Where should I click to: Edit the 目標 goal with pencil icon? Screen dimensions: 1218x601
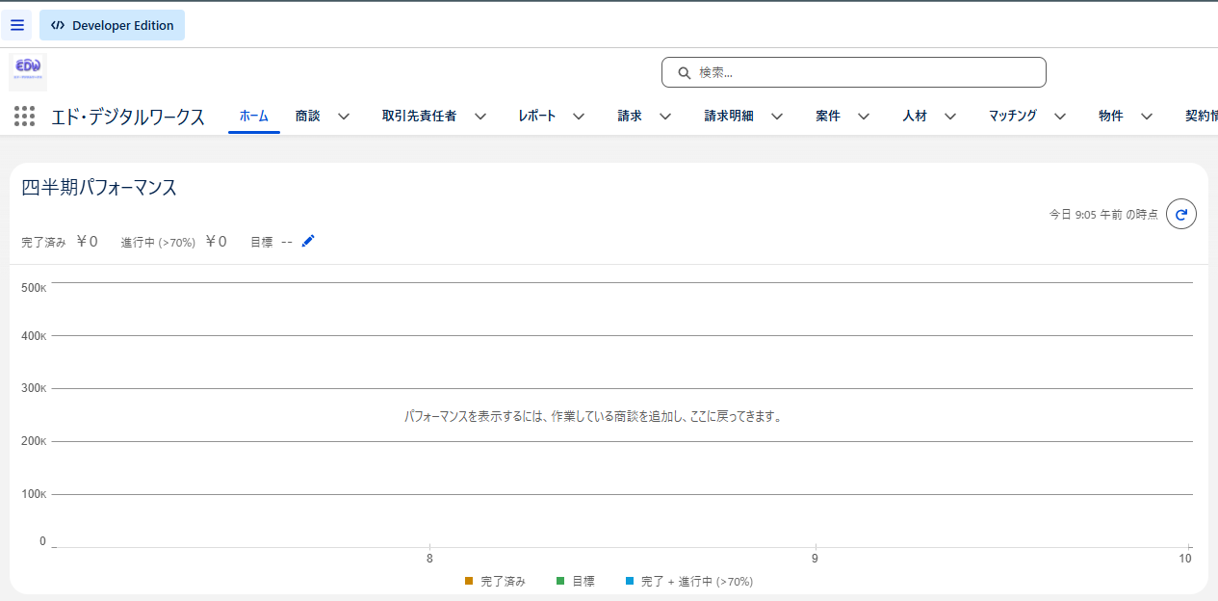click(308, 241)
